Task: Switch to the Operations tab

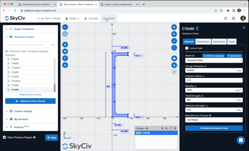Action: coord(219,42)
